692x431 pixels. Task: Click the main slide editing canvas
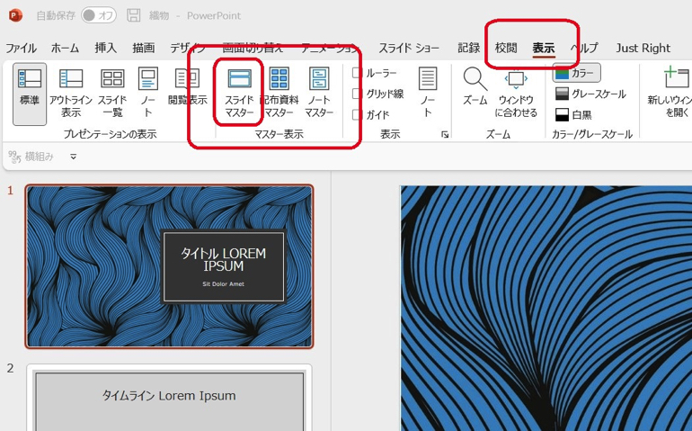pos(546,308)
